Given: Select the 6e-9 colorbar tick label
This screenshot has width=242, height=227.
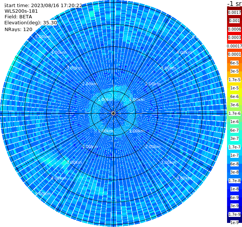Looking at the screenshot, I should coord(235,197).
